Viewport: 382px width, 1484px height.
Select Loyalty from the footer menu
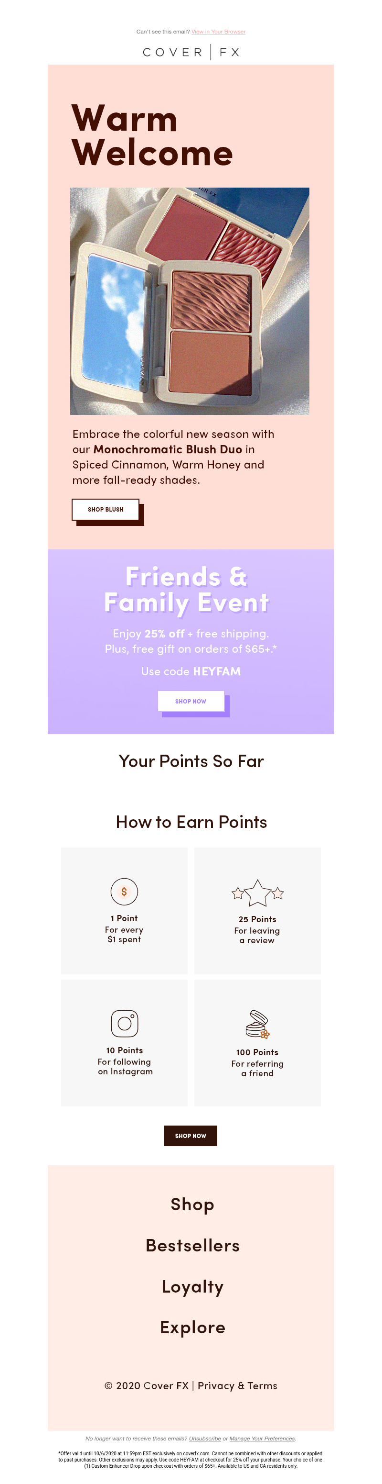[x=192, y=1286]
